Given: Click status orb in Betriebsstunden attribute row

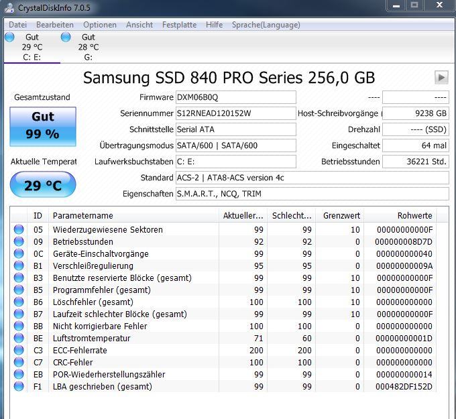Looking at the screenshot, I should [19, 241].
